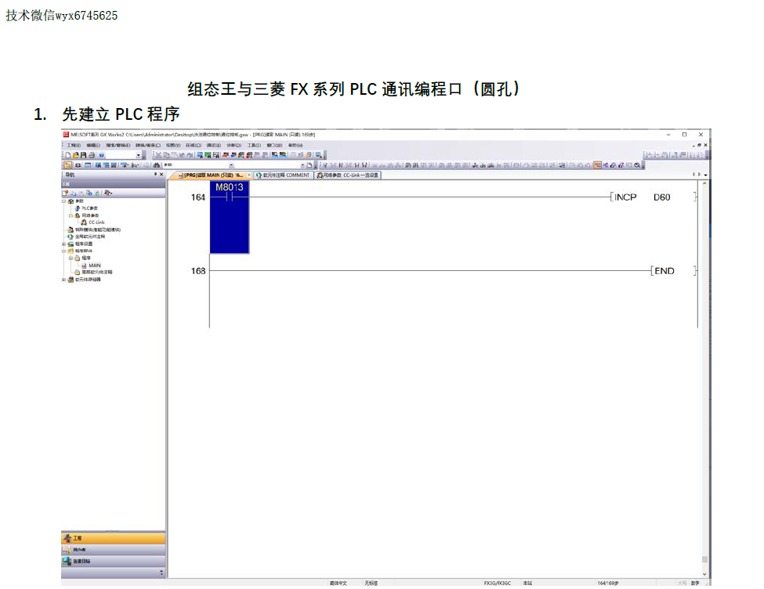
Task: Open the MAIN program in project tree
Action: [x=94, y=265]
